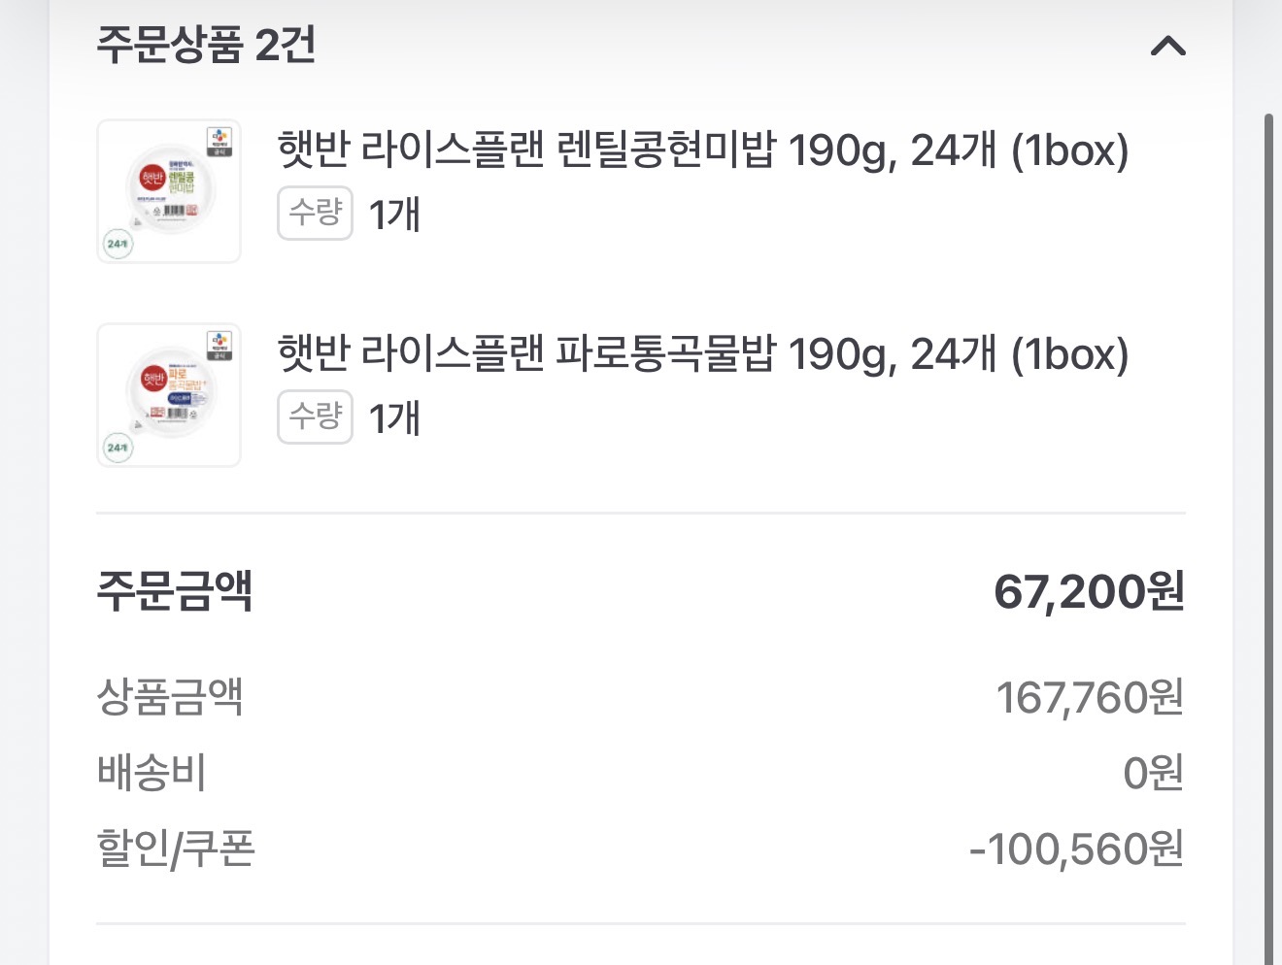Open 햇반 라이스플랜 파로통곡물밥 product link
Screen dimensions: 1282x965
click(x=702, y=354)
